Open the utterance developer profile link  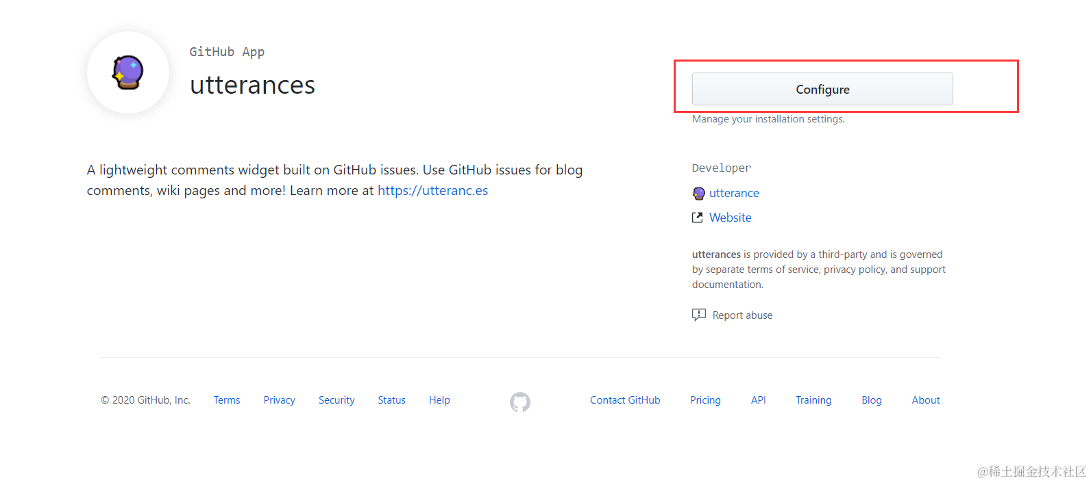[x=734, y=193]
